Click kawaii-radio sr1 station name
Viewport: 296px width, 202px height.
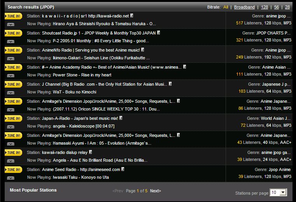pyautogui.click(x=85, y=16)
